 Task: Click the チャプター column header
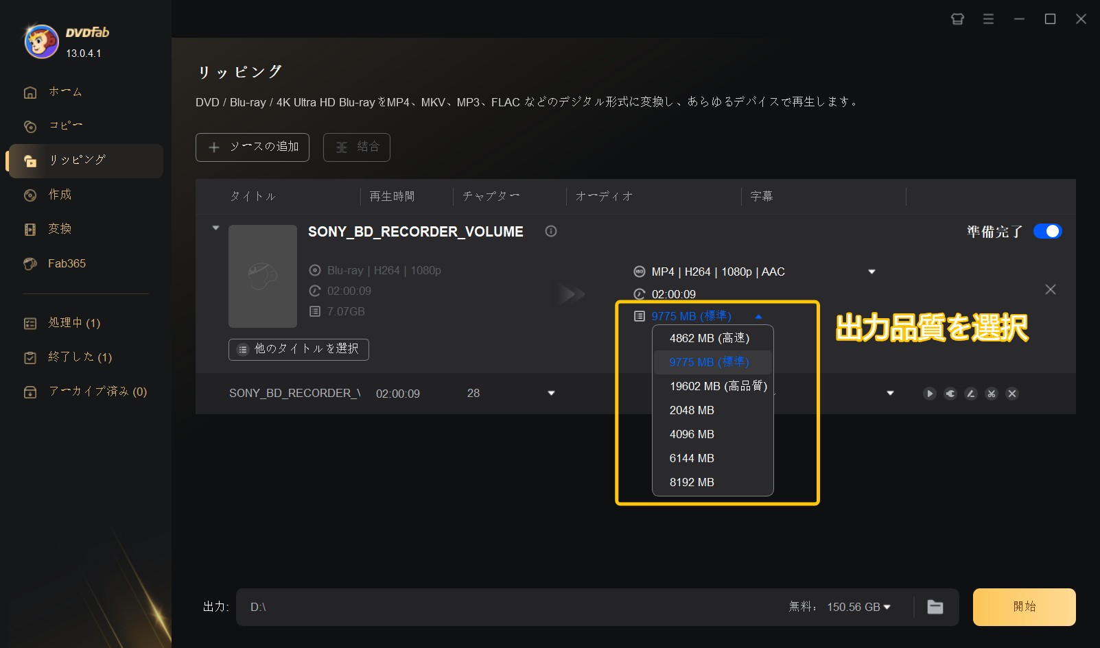pyautogui.click(x=491, y=197)
